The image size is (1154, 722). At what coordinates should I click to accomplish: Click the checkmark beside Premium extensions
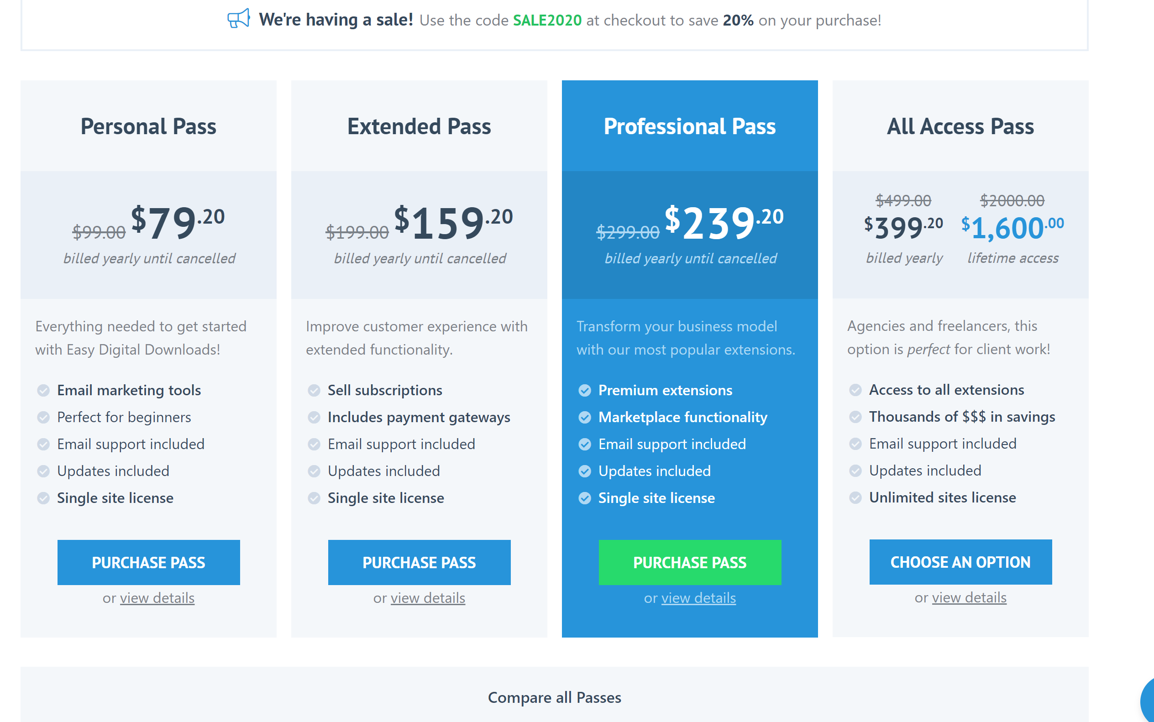[585, 391]
